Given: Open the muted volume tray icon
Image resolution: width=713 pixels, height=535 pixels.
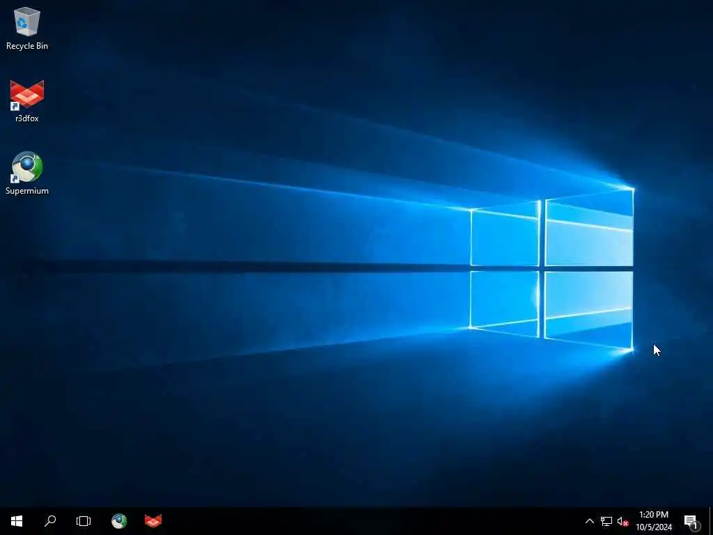Looking at the screenshot, I should point(622,521).
